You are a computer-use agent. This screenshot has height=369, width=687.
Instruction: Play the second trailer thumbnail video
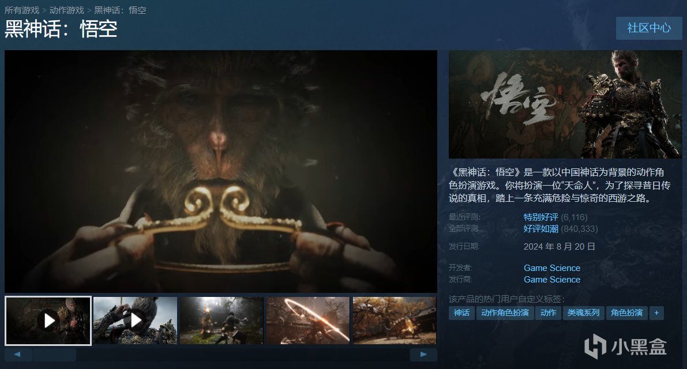coord(136,321)
